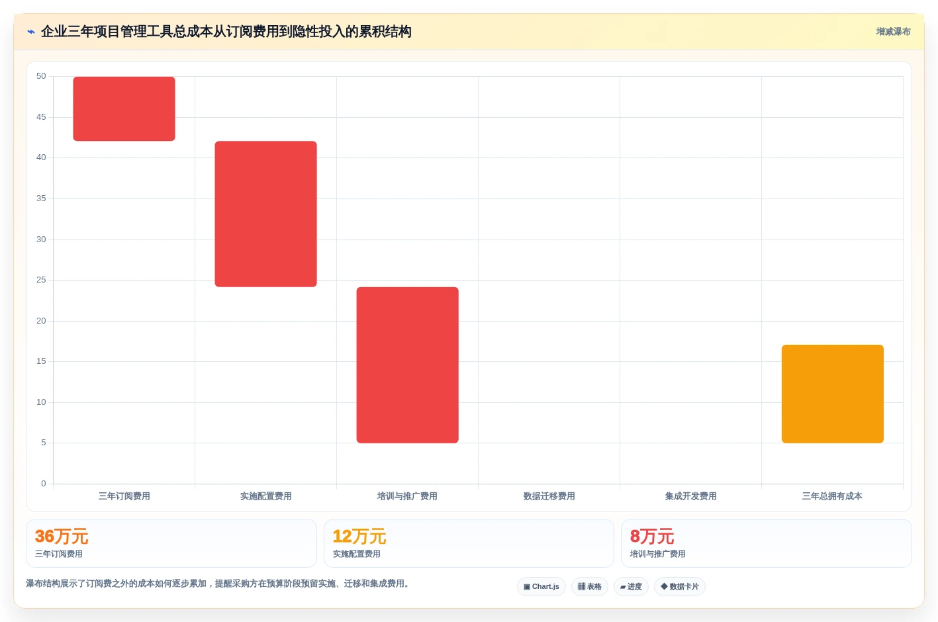Click the 集成开发费用 x-axis label

[x=690, y=496]
